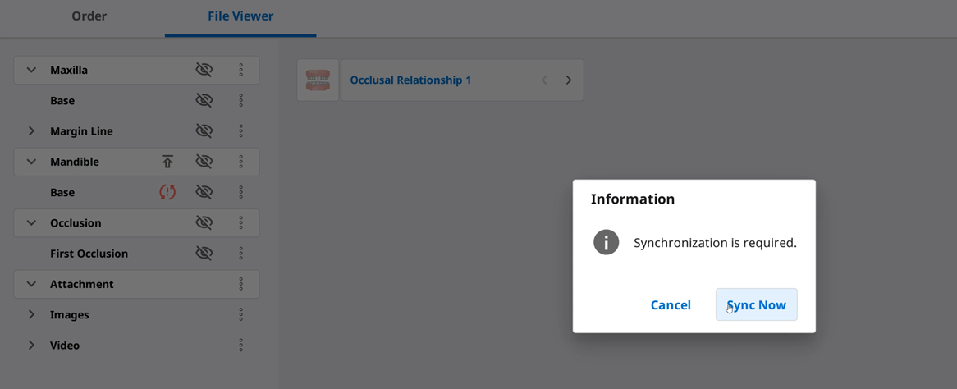Open three-dot menu for Margin Line

tap(241, 131)
